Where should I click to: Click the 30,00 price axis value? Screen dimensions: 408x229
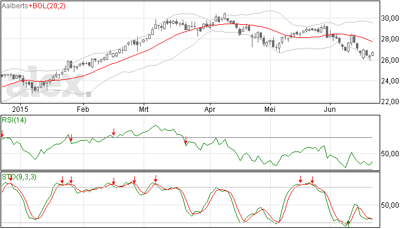point(390,18)
